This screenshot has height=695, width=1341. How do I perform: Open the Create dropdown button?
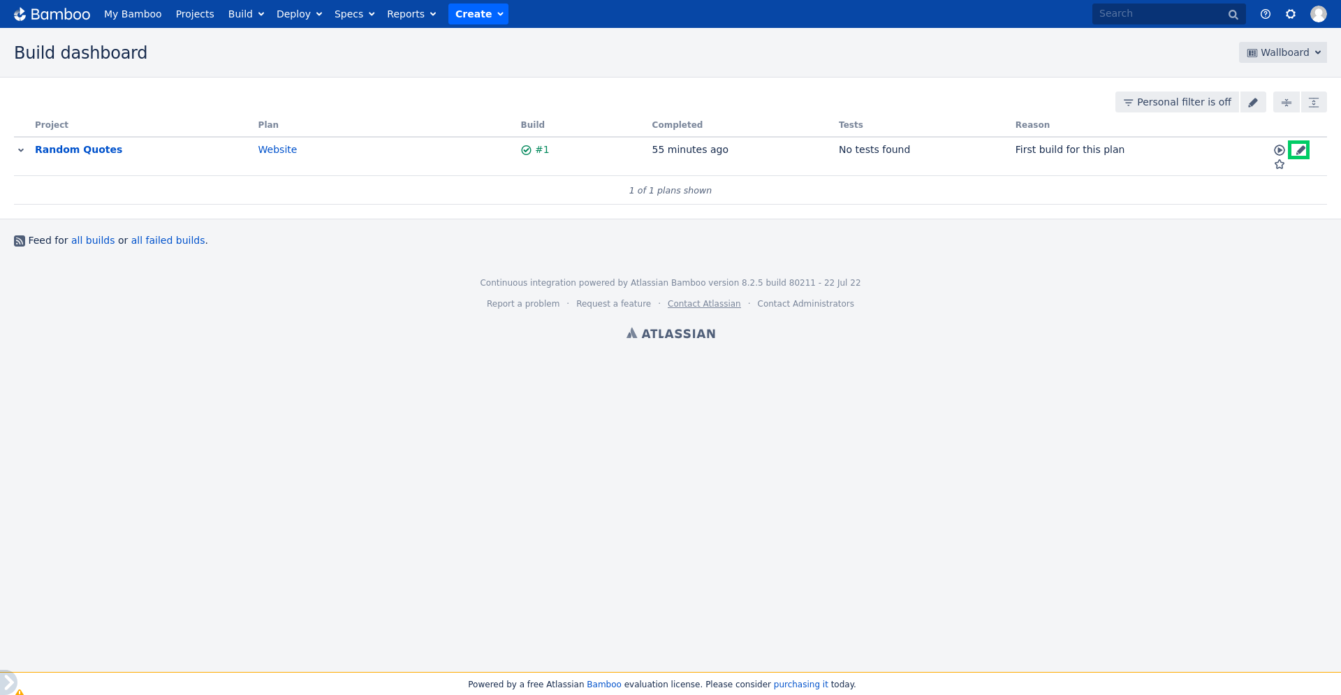click(478, 14)
